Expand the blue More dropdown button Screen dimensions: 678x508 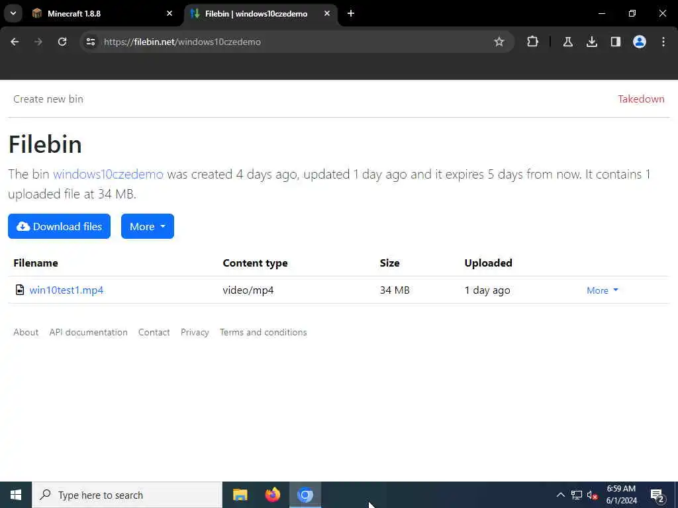coord(148,226)
